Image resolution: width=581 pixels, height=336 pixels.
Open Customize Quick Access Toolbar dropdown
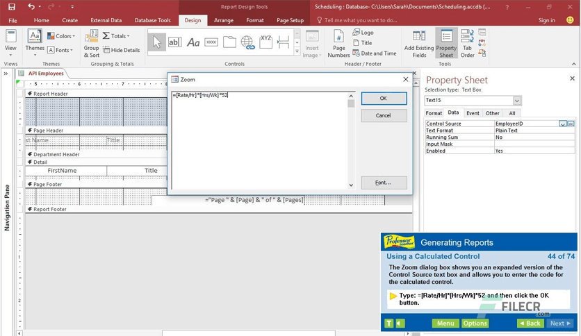[72, 7]
